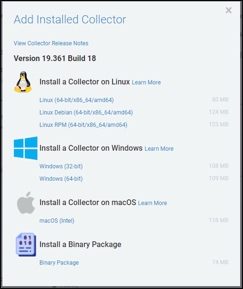Screen dimensions: 243x289
Task: Click the Version 19.361 Build 18 text
Action: tap(55, 59)
